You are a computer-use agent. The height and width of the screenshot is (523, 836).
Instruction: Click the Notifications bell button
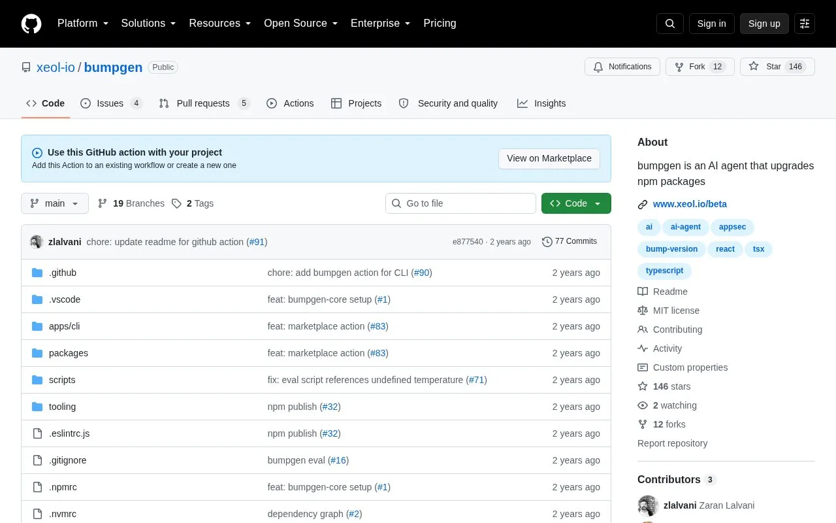(x=622, y=67)
